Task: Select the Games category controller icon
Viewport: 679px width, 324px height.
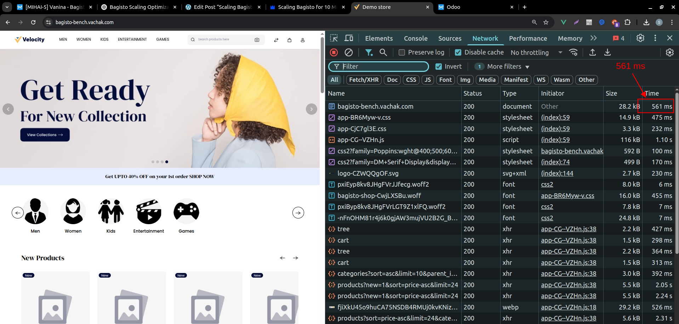Action: click(187, 211)
